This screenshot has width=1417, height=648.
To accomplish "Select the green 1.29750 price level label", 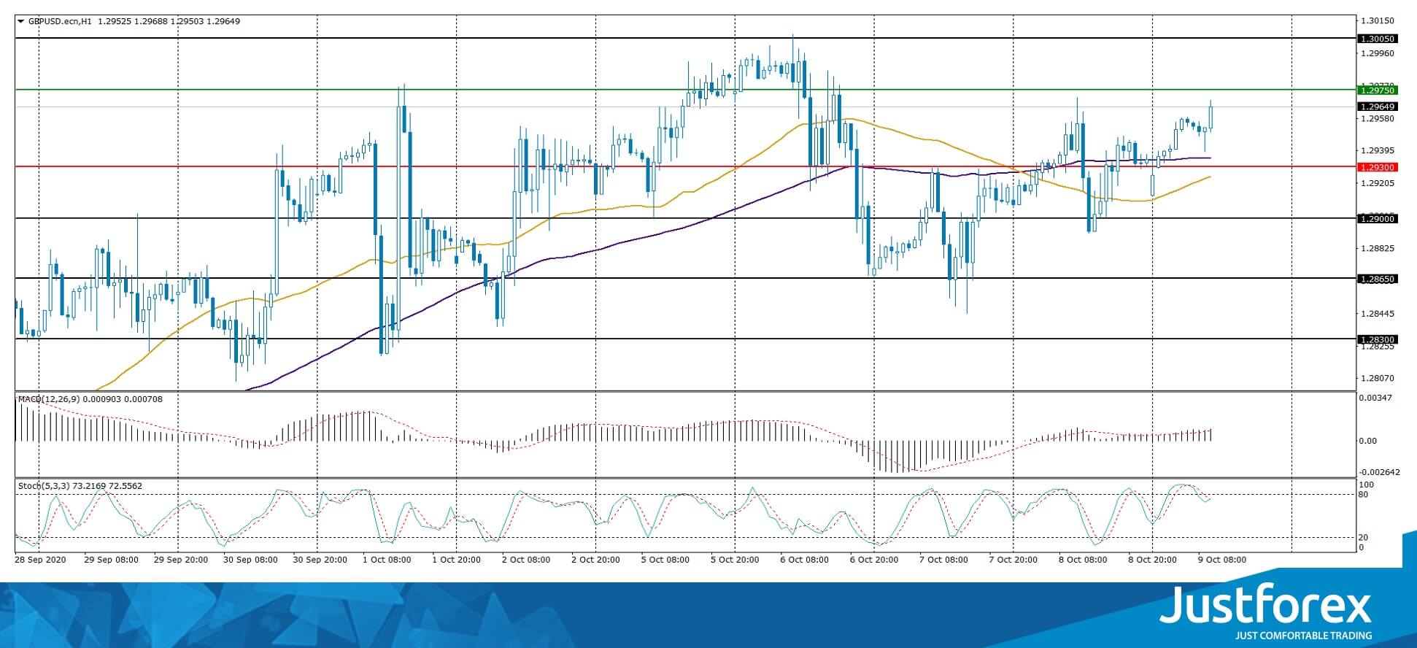I will tap(1377, 90).
